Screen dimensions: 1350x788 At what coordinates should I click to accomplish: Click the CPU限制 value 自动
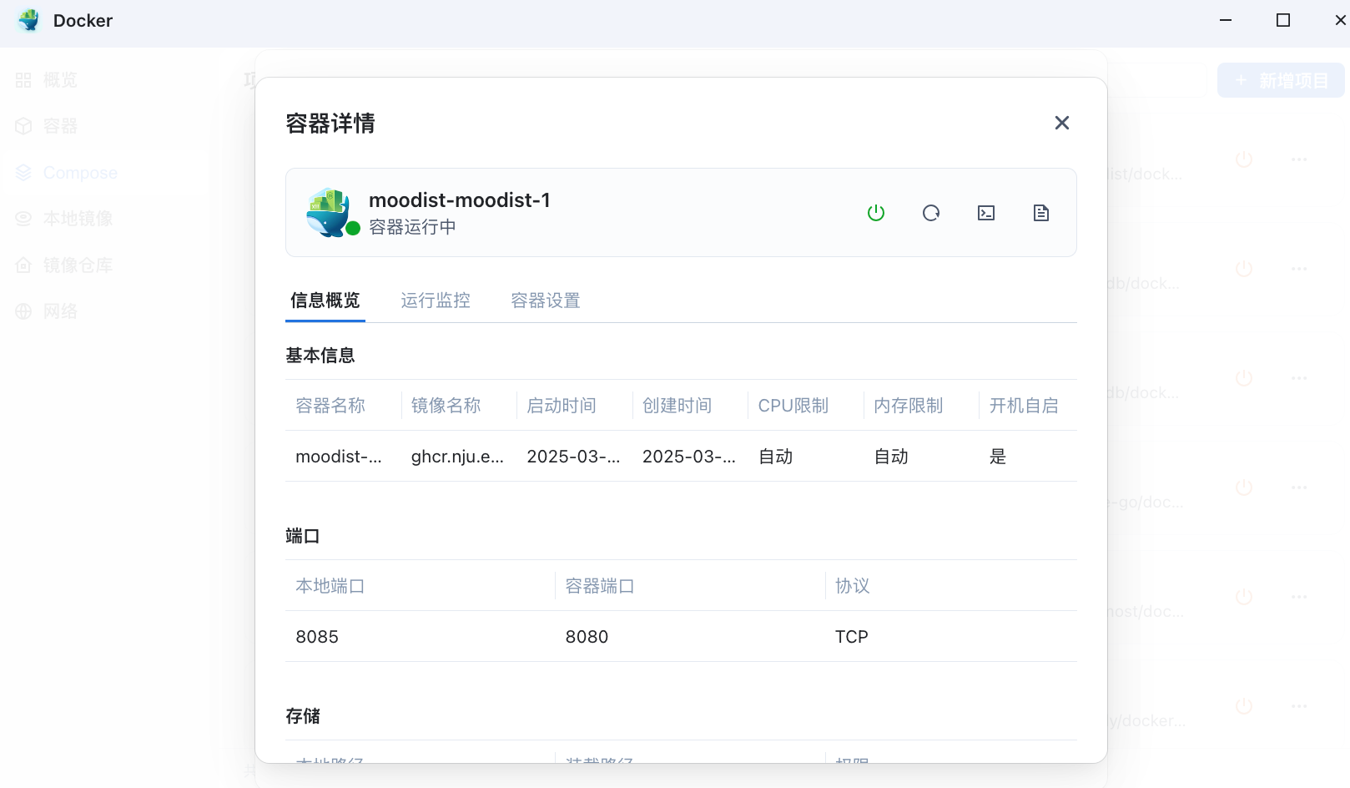[x=775, y=457]
